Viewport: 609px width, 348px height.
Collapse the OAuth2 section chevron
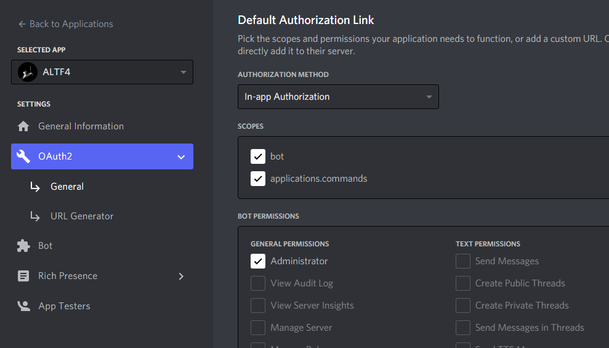pos(181,157)
